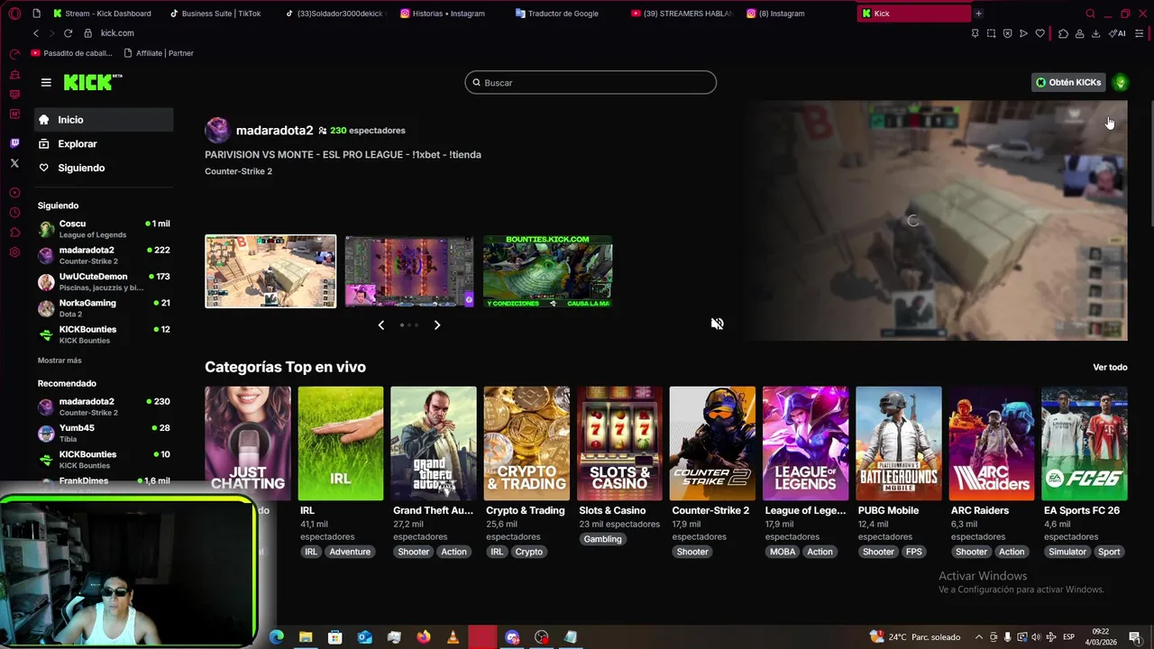Screen dimensions: 1154x649
Task: Click in the Buscar search field
Action: coord(591,83)
